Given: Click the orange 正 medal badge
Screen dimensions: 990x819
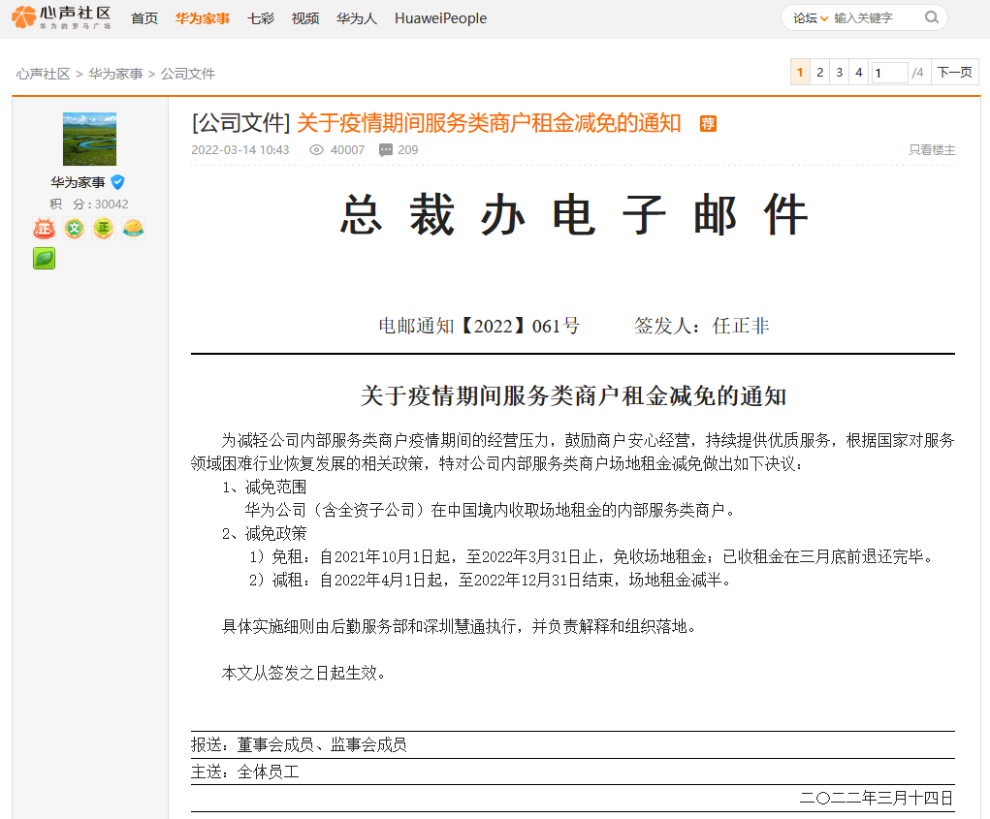Looking at the screenshot, I should pos(104,229).
